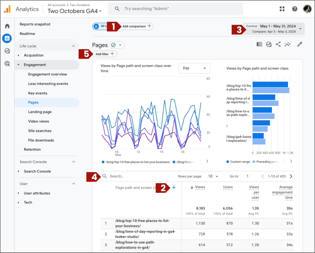Open the report status dropdown arrow
The height and width of the screenshot is (253, 315).
click(120, 45)
